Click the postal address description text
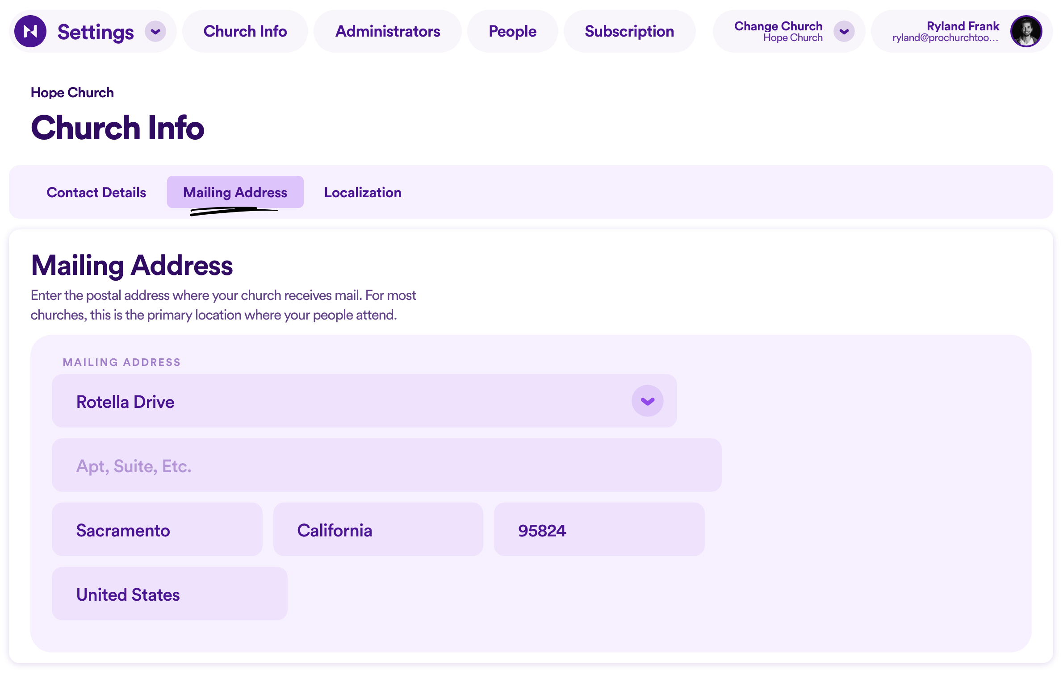The image size is (1063, 673). pyautogui.click(x=223, y=305)
